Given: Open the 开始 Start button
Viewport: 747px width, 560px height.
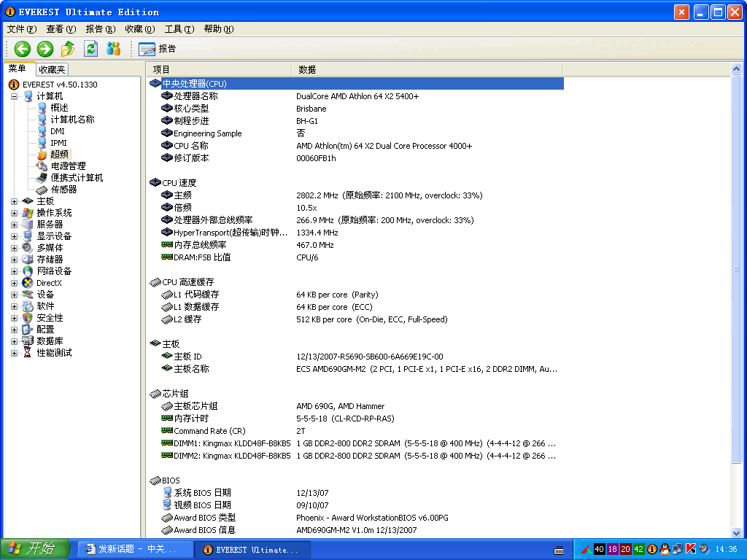Looking at the screenshot, I should 35,549.
